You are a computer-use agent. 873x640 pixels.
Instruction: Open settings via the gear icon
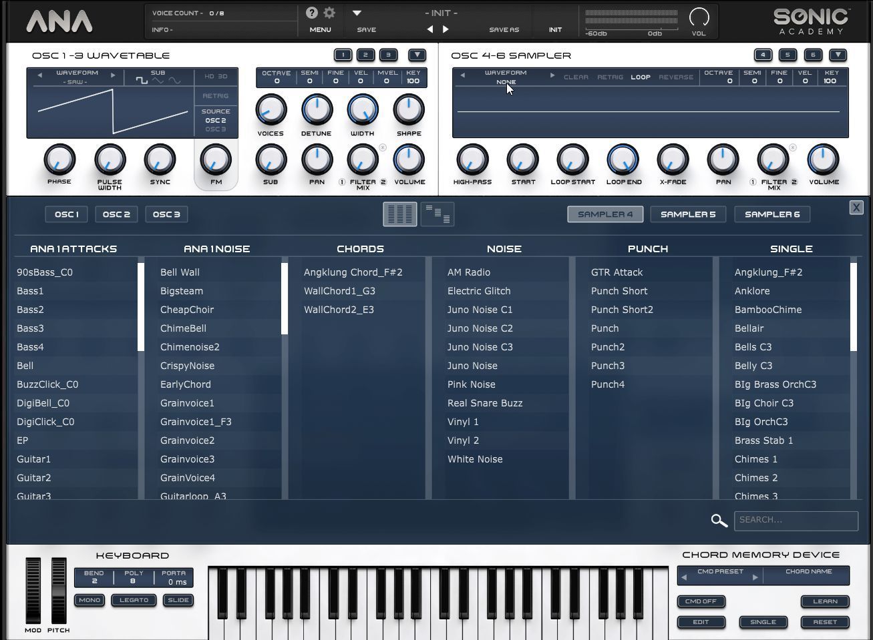pyautogui.click(x=329, y=13)
